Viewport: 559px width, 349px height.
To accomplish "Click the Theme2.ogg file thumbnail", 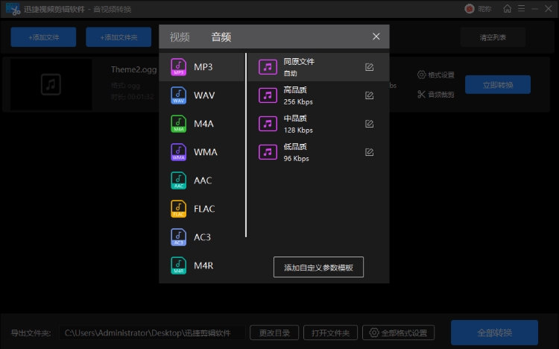I will click(51, 84).
